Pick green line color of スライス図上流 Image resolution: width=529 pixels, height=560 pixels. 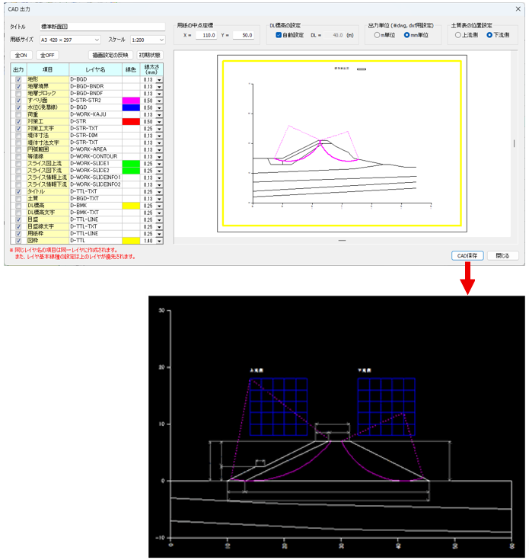131,164
